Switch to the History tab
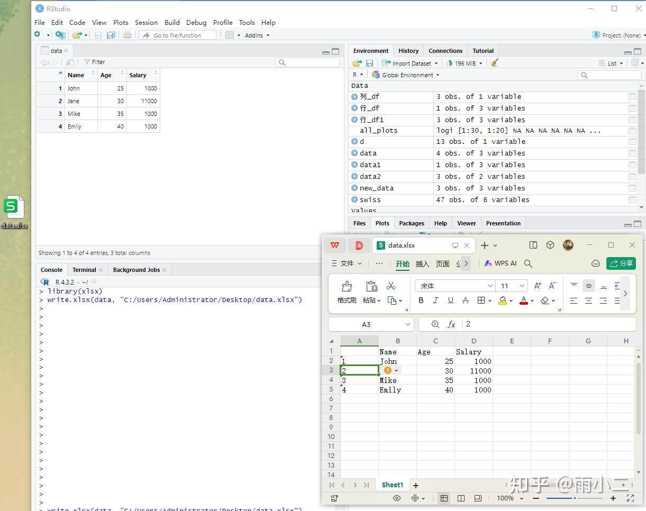 click(408, 51)
